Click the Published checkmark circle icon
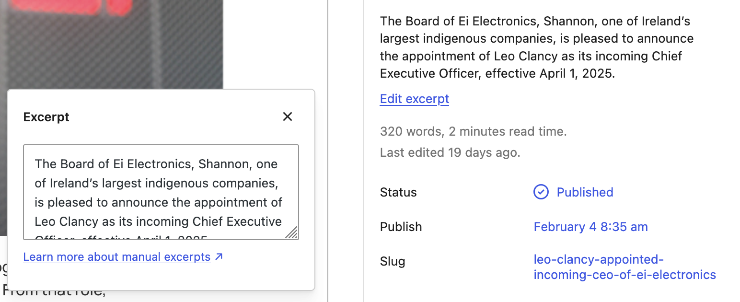This screenshot has width=740, height=302. point(541,192)
